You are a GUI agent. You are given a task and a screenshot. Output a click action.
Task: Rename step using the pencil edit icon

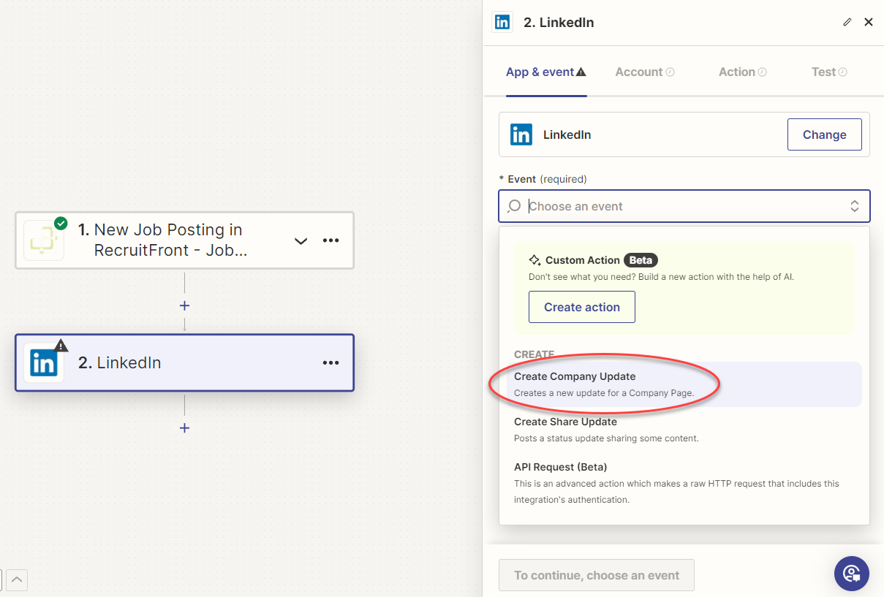(847, 22)
